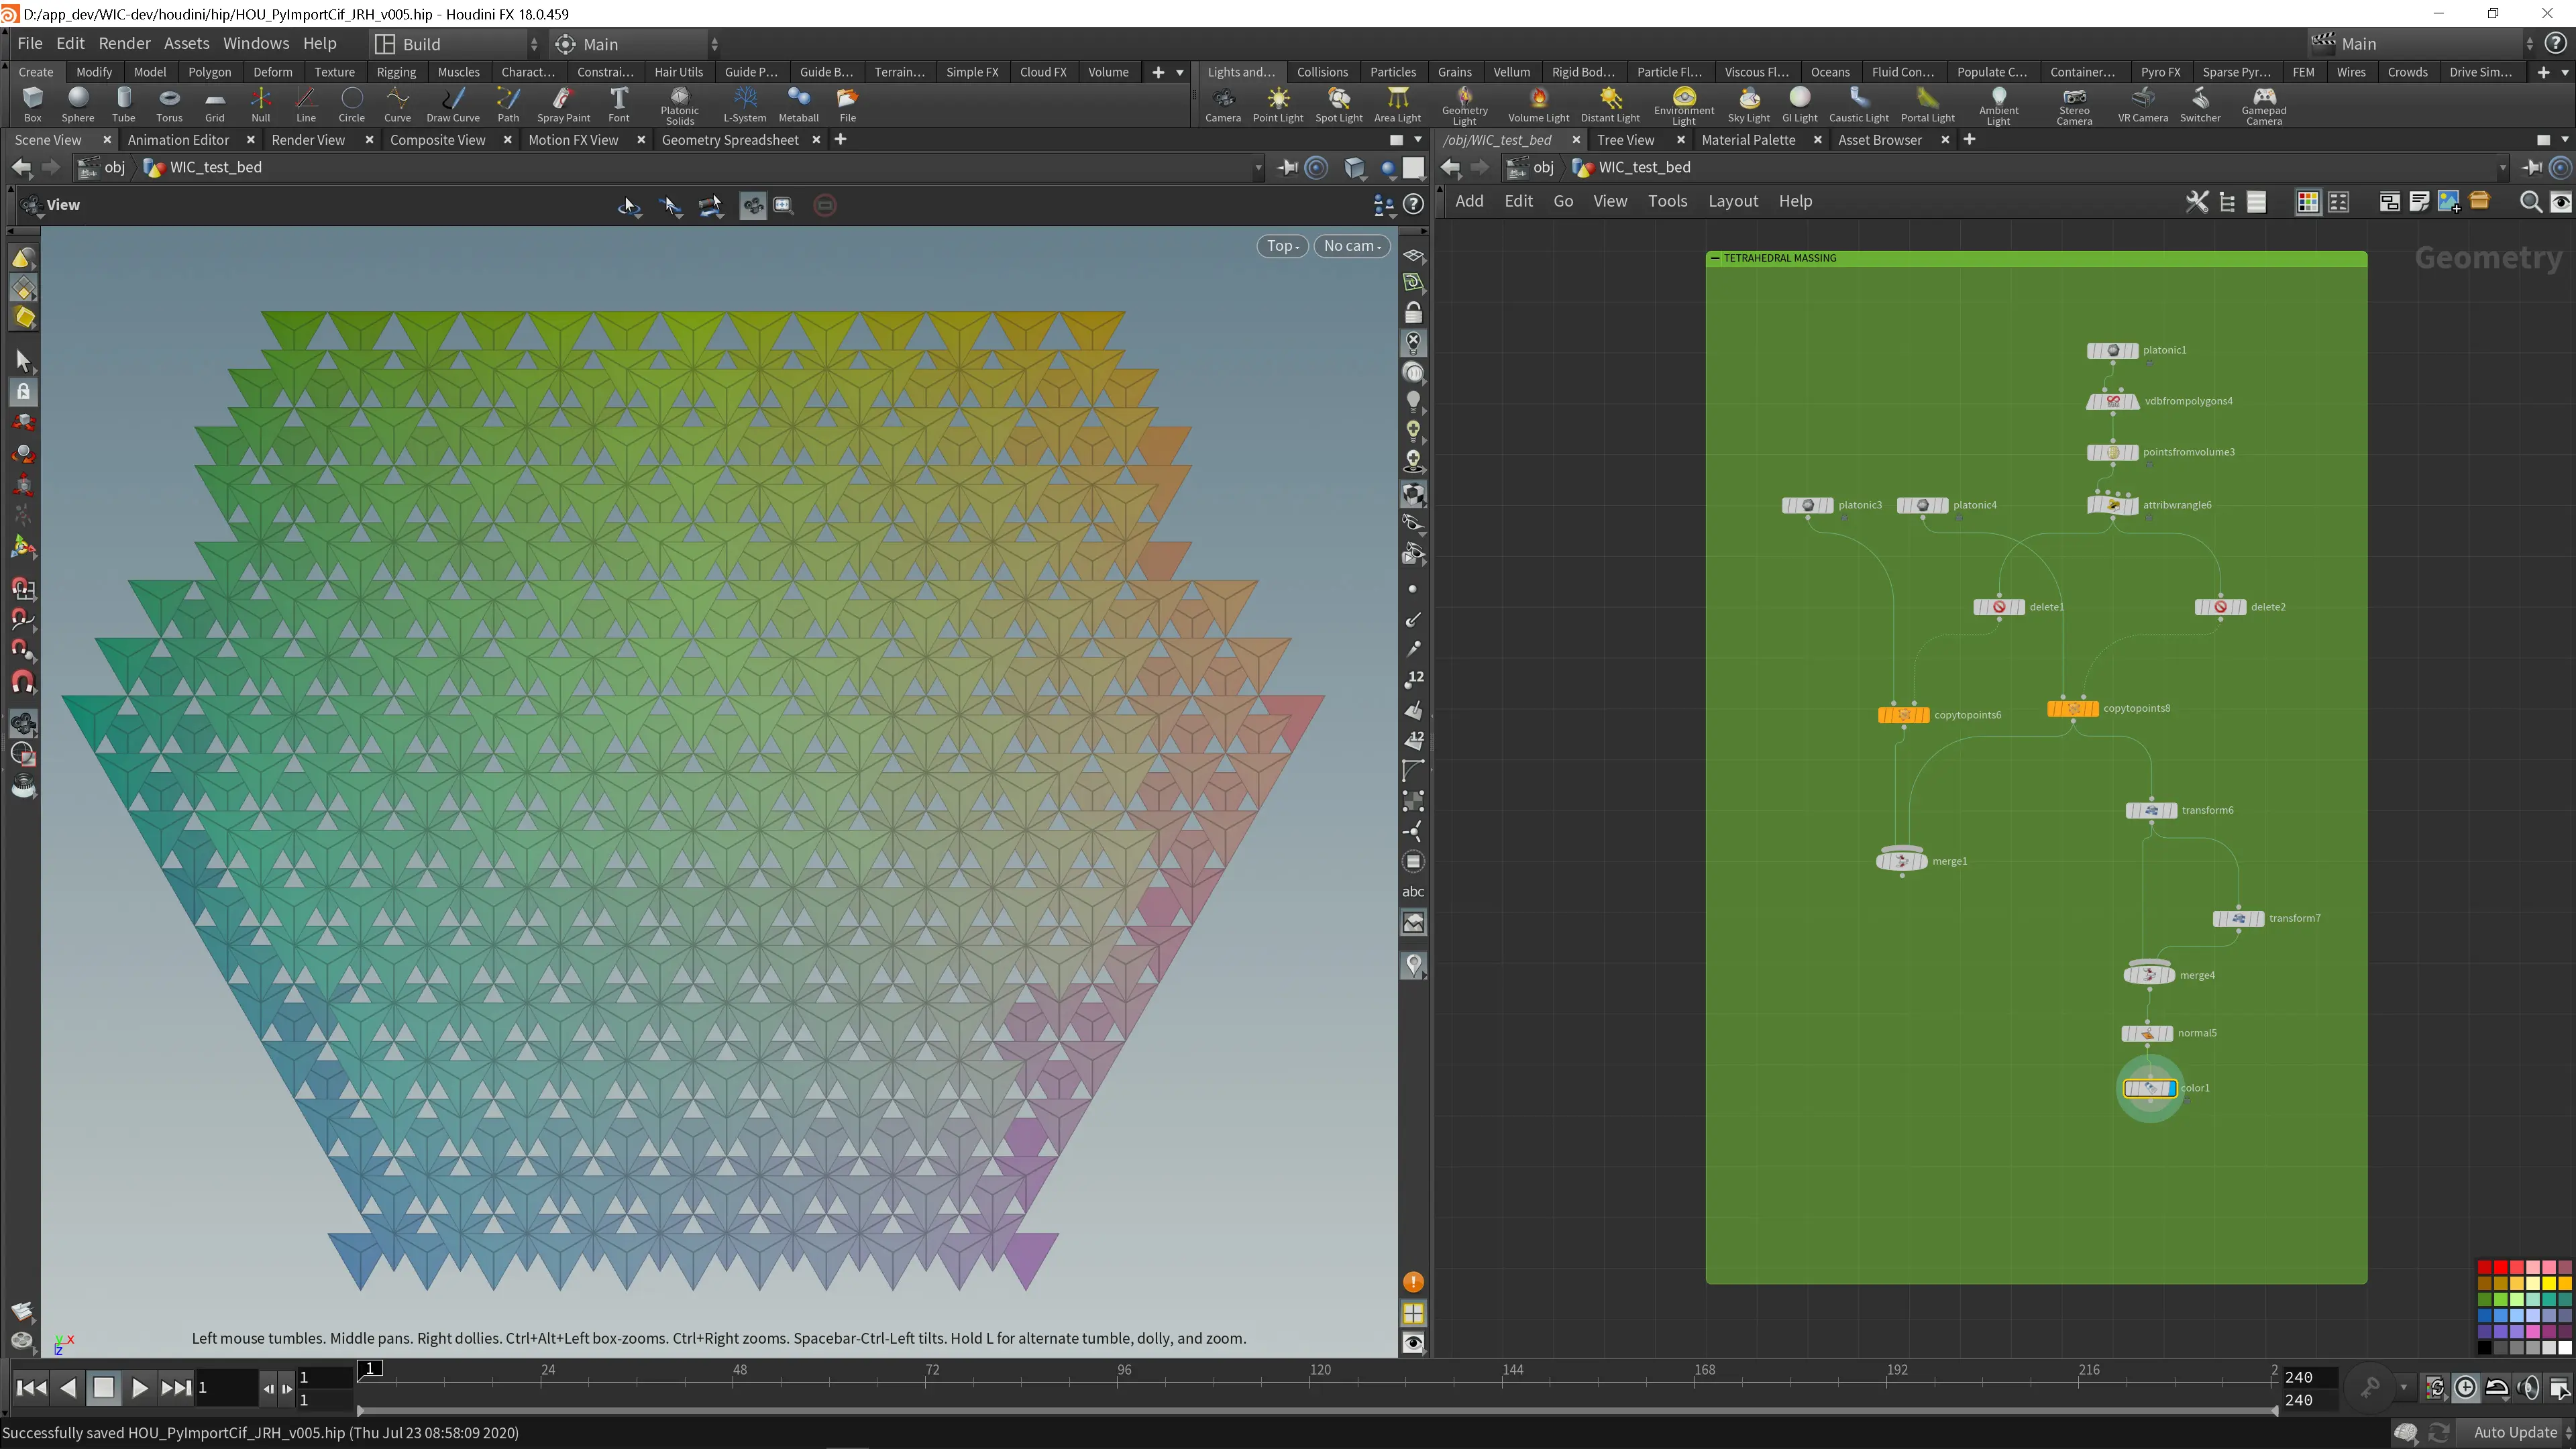This screenshot has width=2576, height=1449.
Task: Toggle the scene view pane pin
Action: [1288, 167]
